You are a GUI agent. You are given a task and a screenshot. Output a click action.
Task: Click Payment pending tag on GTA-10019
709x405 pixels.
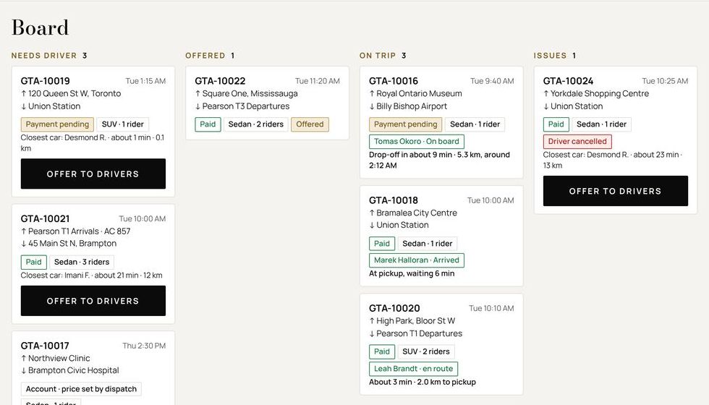click(x=57, y=124)
